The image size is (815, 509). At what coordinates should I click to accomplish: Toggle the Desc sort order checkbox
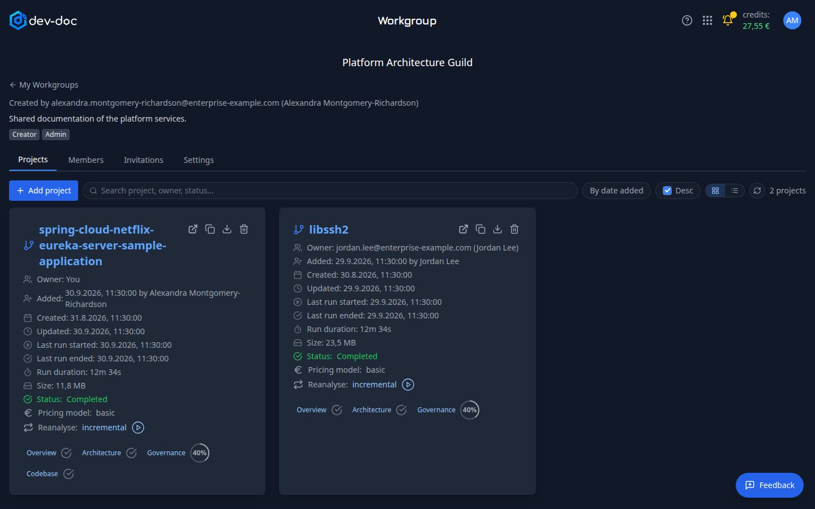tap(667, 191)
